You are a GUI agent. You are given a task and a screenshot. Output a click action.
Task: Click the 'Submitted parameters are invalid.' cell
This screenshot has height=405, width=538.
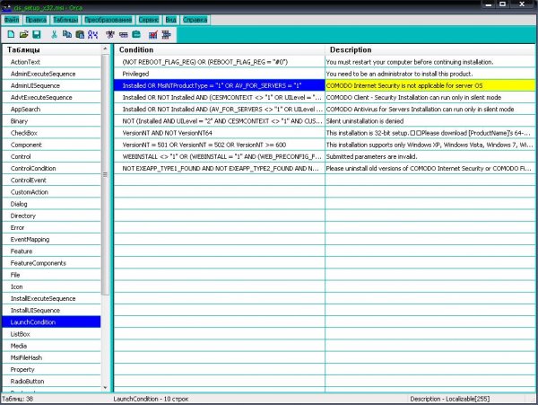coord(430,156)
